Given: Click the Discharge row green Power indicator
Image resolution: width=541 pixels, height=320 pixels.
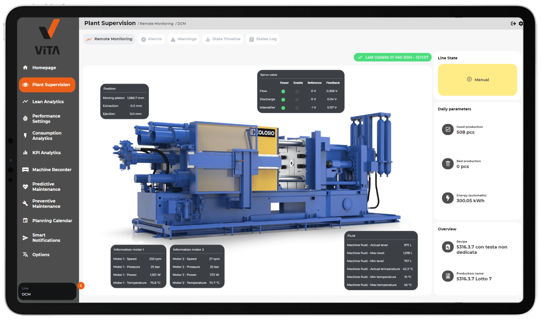Looking at the screenshot, I should (283, 99).
